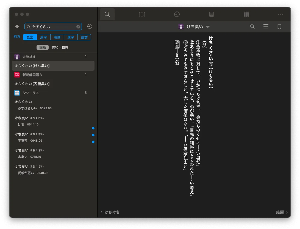Image resolution: width=300 pixels, height=229 pixels.
Task: Open the more options ellipsis menu
Action: [281, 14]
